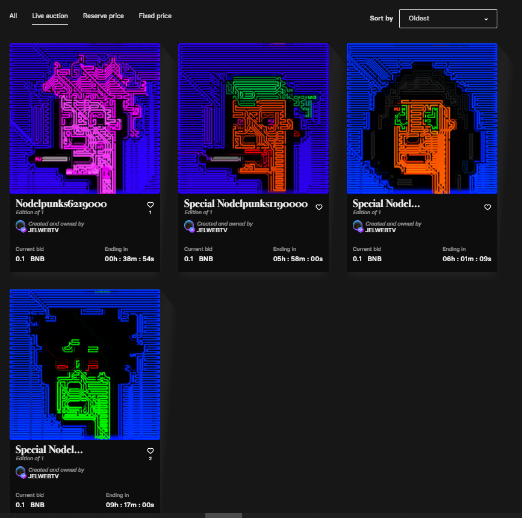The image size is (522, 518).
Task: Open the Nodelpunks6219000 title link
Action: coord(61,203)
